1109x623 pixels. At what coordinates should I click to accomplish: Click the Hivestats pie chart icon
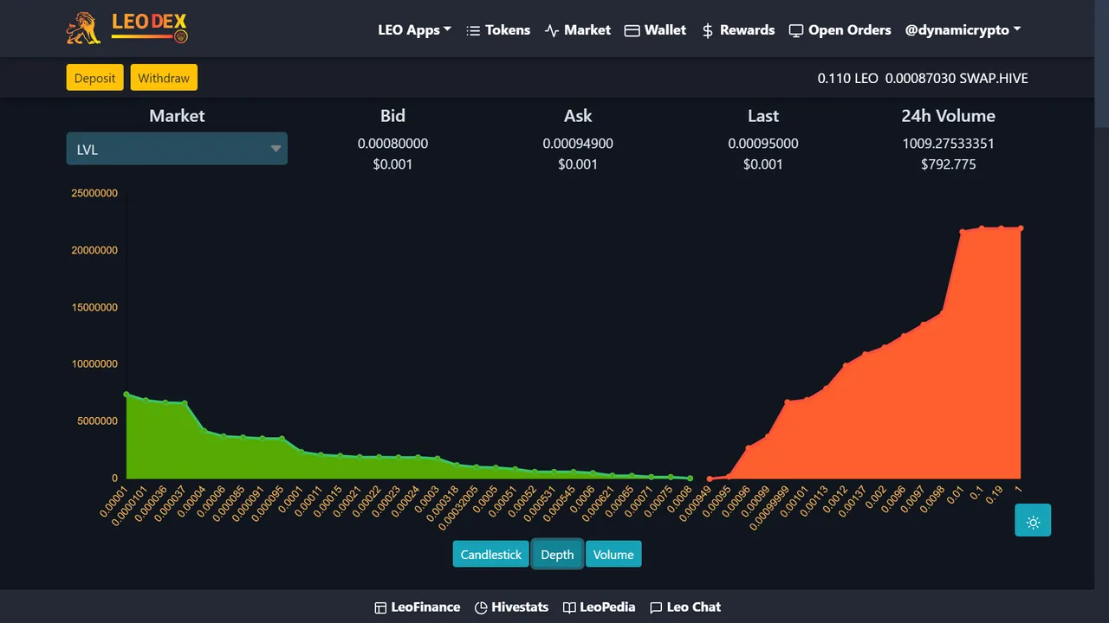point(481,607)
